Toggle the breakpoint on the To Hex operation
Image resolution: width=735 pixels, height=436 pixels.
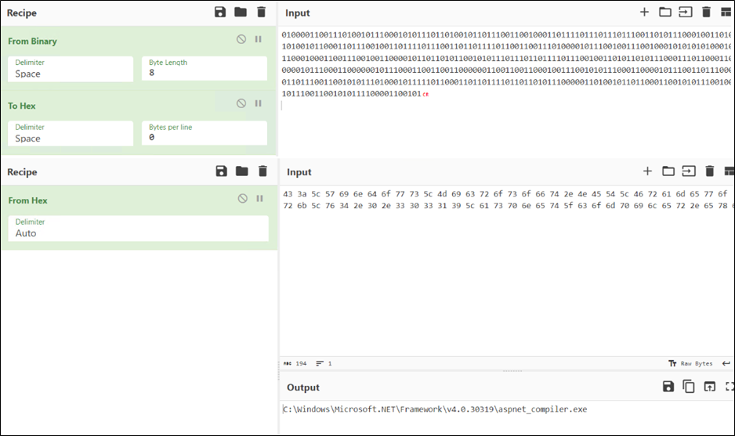click(258, 104)
